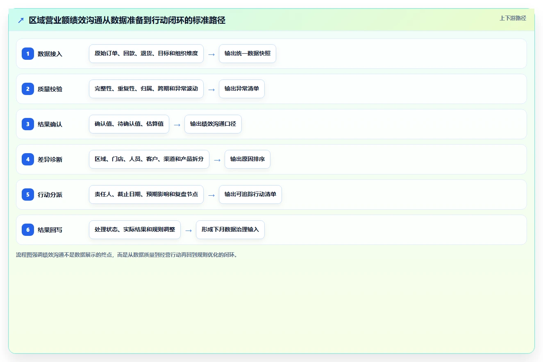Click the arrow before 形成下月数据治理输入
The height and width of the screenshot is (362, 543).
coord(189,230)
